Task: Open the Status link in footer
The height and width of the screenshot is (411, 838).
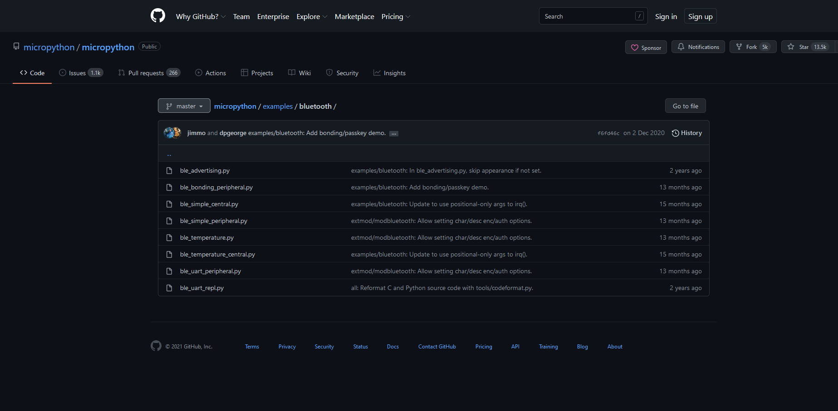Action: (361, 347)
